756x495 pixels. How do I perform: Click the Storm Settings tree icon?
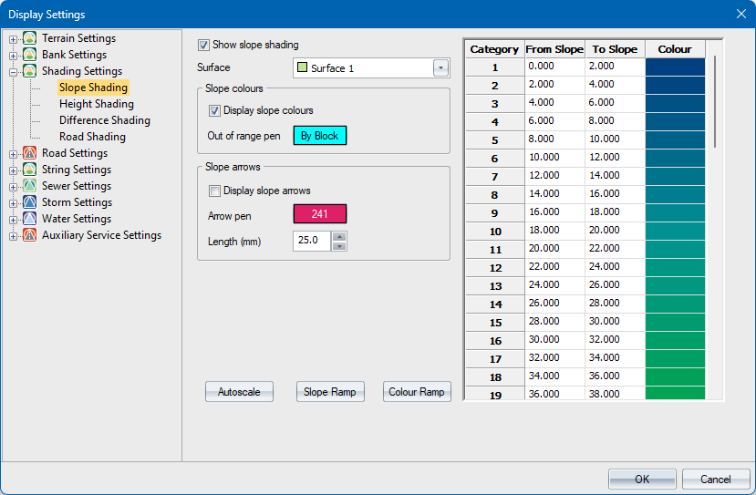pyautogui.click(x=30, y=202)
